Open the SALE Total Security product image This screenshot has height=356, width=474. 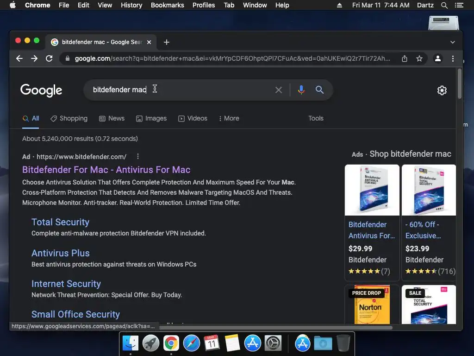[x=429, y=305]
